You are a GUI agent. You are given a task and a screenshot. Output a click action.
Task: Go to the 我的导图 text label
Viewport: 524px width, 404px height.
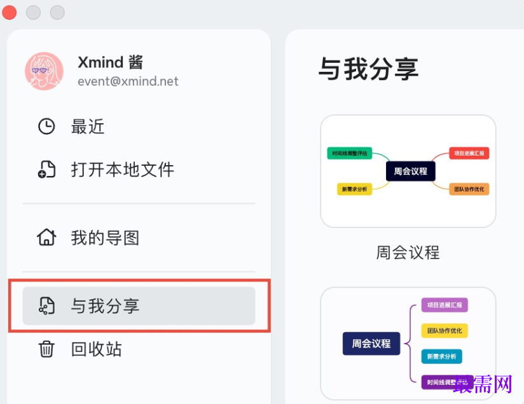pyautogui.click(x=105, y=238)
